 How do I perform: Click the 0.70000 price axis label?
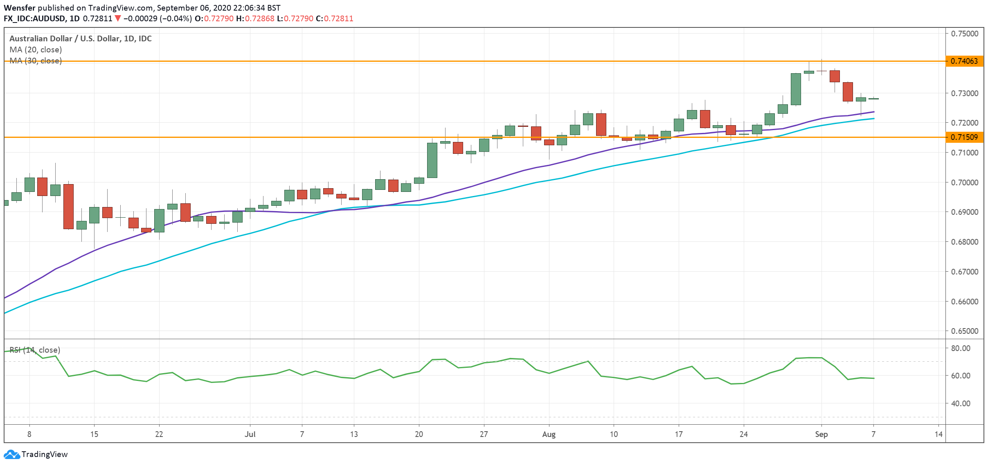pos(964,182)
